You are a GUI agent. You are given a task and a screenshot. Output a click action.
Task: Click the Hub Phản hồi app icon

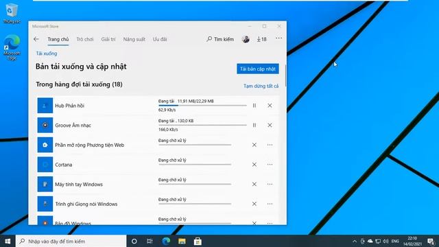click(x=45, y=106)
